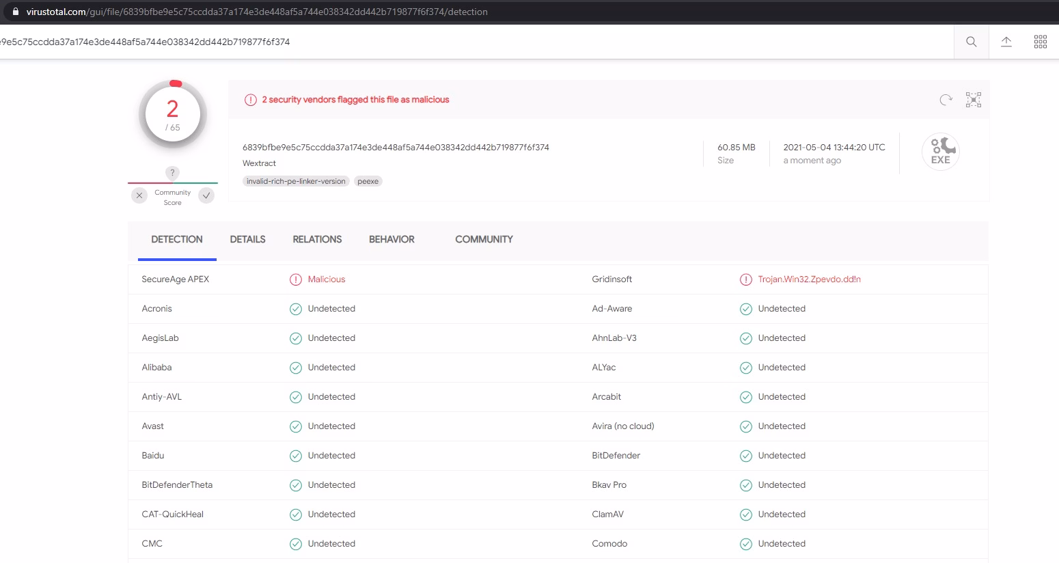Vote positive with the checkmark community button
The width and height of the screenshot is (1059, 563).
coord(206,195)
